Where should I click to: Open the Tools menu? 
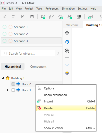39,9
